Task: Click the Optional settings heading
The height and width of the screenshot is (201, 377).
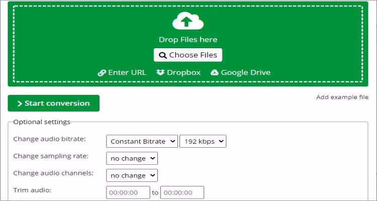Action: click(x=42, y=122)
